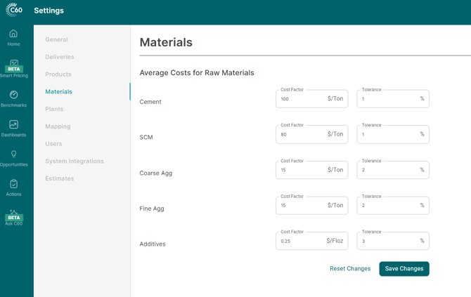Launch Ask C60 beta icon
471x297 pixels.
(x=13, y=217)
